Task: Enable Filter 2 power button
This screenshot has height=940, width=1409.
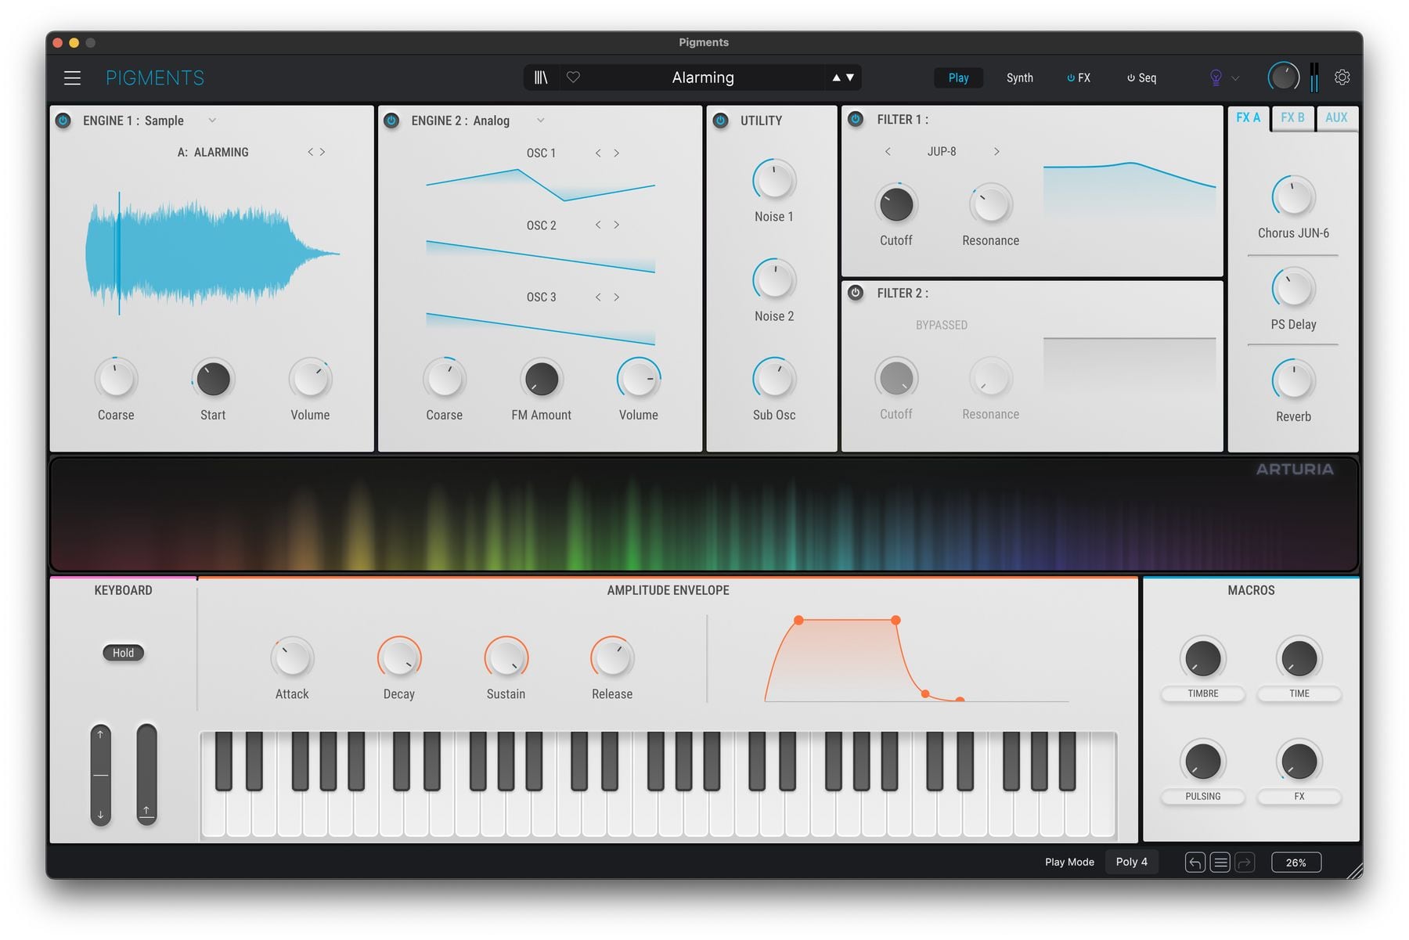Action: tap(856, 293)
